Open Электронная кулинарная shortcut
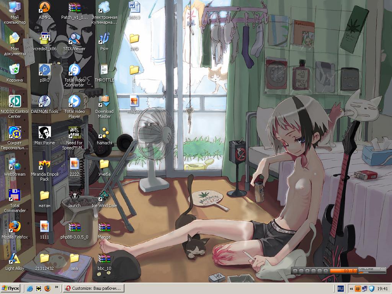Screen dimensions: 392x294 click(x=104, y=13)
